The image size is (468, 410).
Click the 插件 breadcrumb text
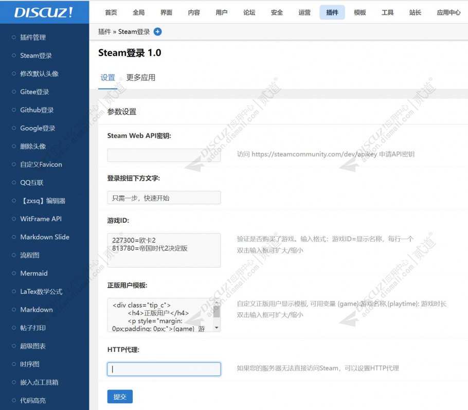pyautogui.click(x=104, y=32)
